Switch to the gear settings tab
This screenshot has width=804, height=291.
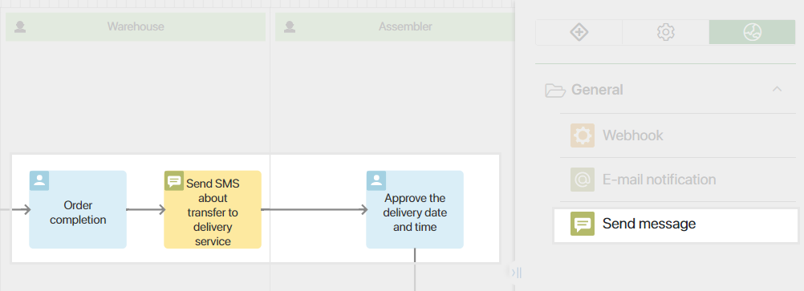point(665,32)
